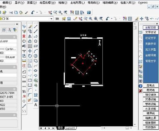Select the Ellipse drawing tool
This screenshot has width=159, height=131.
[x=35, y=71]
